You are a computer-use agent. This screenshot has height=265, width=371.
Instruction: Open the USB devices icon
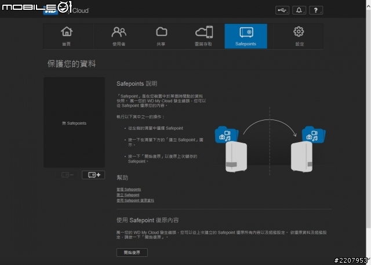pyautogui.click(x=282, y=10)
